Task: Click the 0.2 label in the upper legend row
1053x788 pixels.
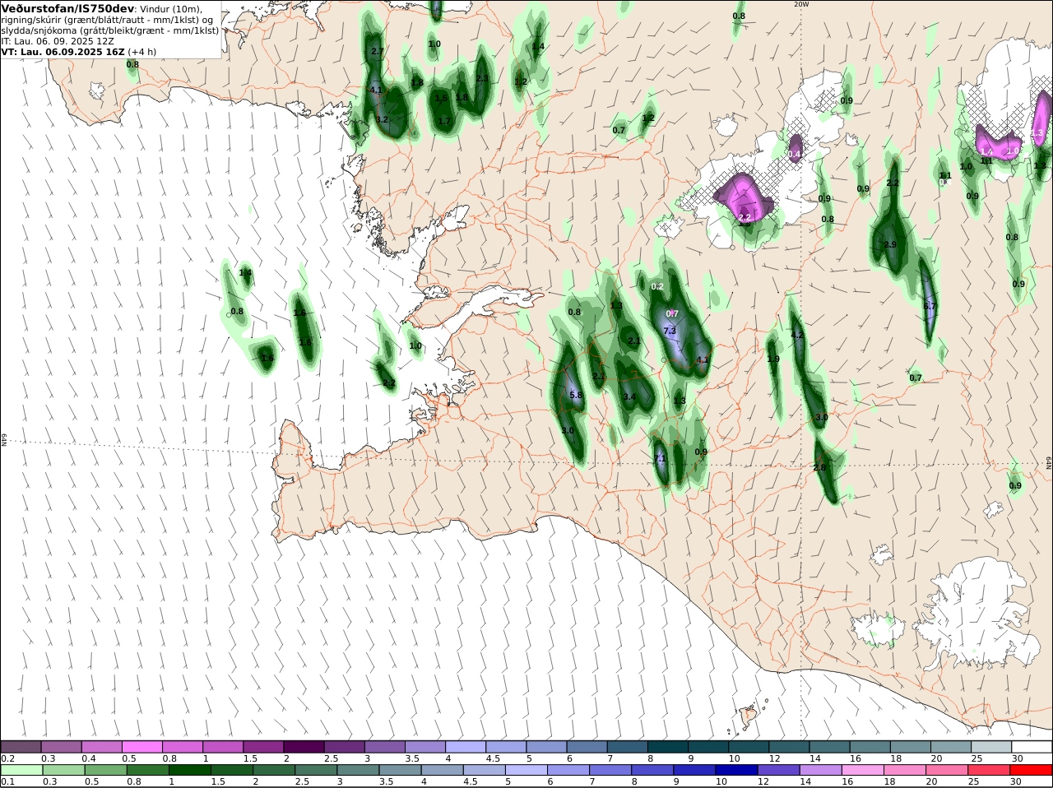Action: (x=7, y=758)
